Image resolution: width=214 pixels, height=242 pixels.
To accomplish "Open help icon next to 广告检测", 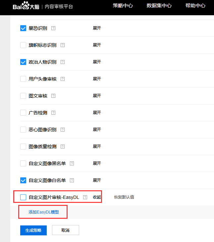I will click(x=53, y=113).
